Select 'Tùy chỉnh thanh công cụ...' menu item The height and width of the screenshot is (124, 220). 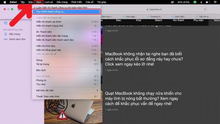coord(66,12)
